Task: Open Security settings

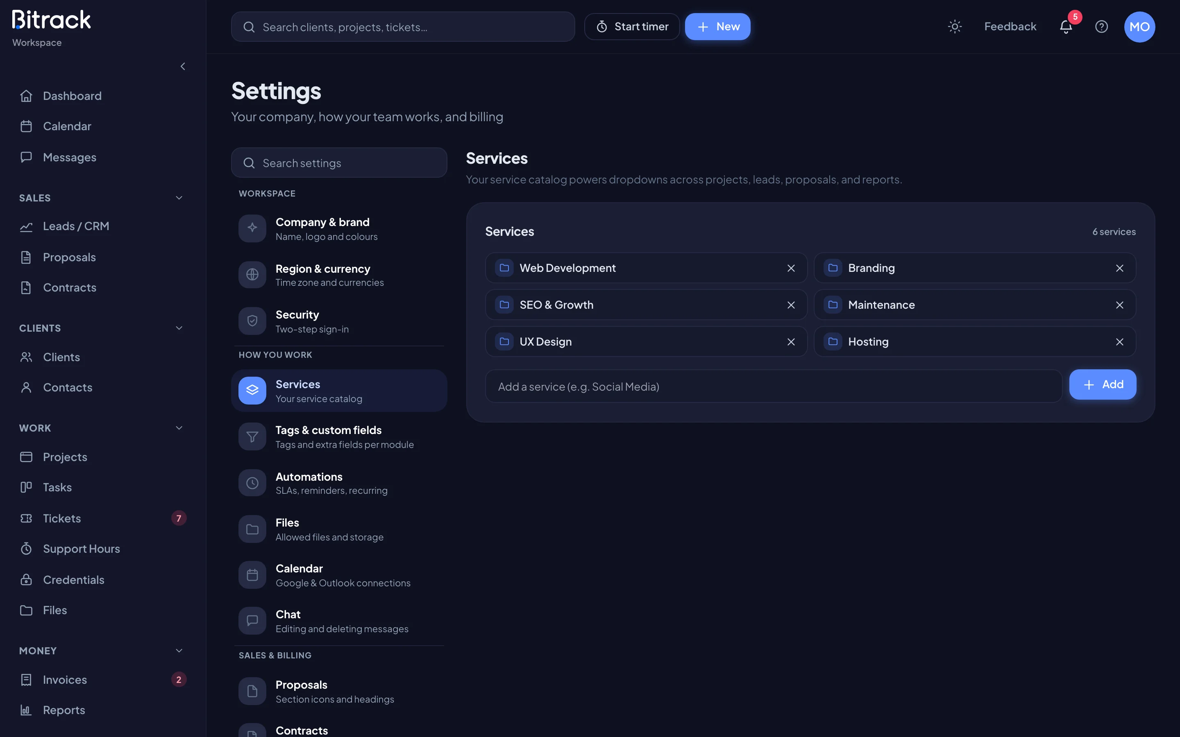Action: pyautogui.click(x=339, y=321)
